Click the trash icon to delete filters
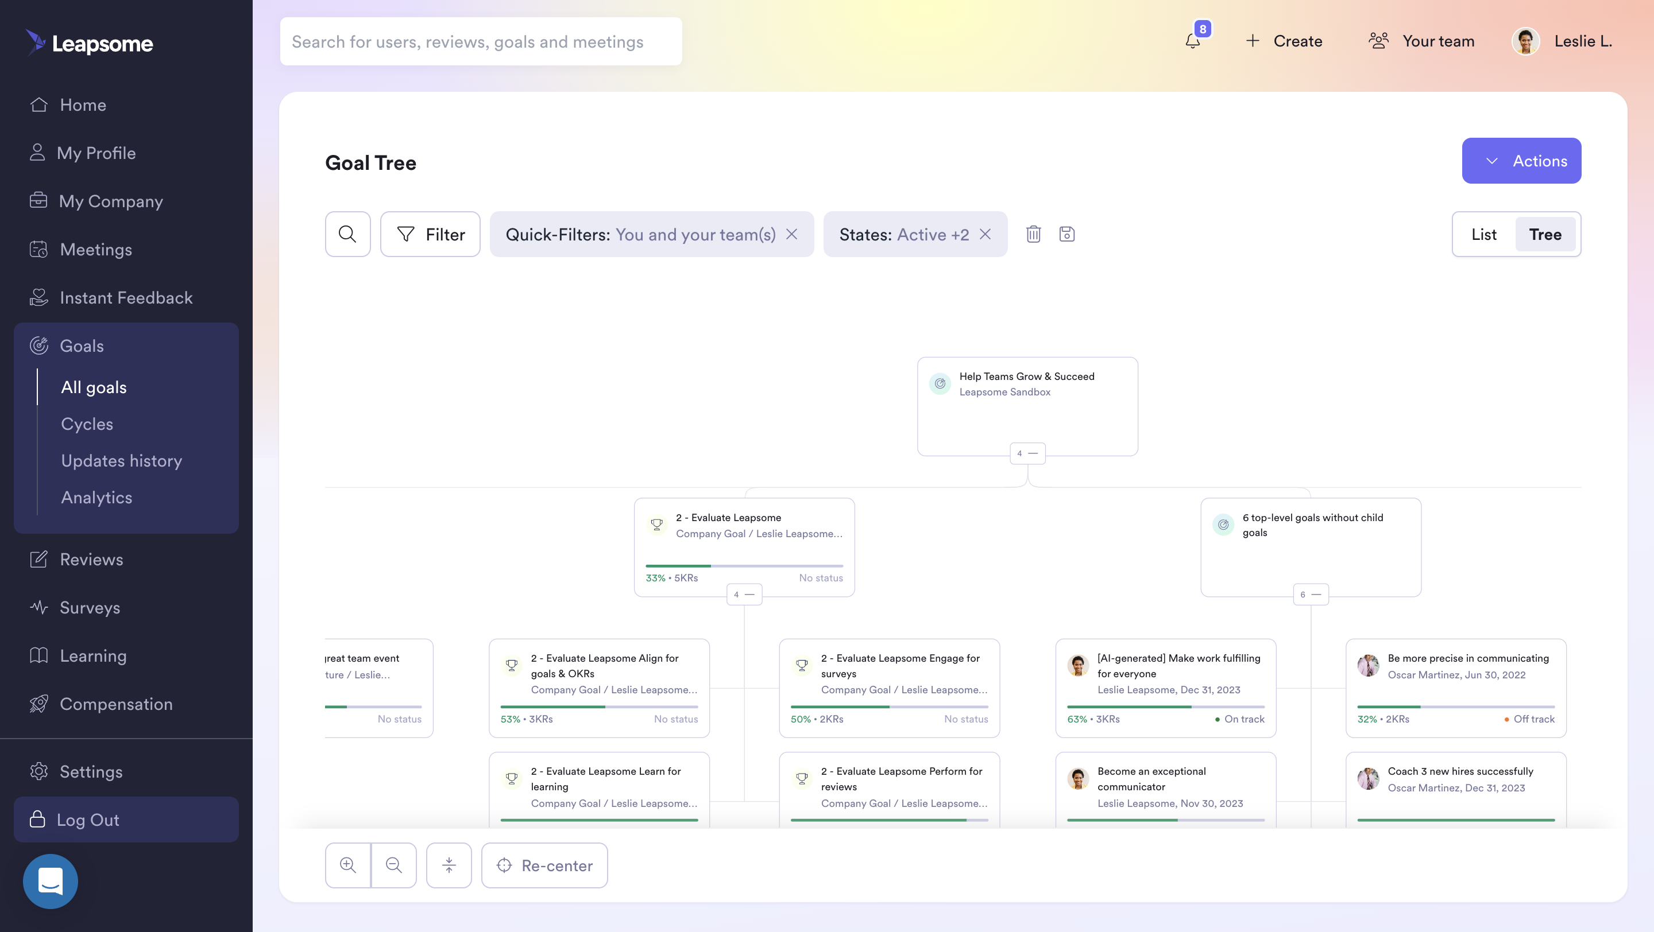 (x=1033, y=234)
